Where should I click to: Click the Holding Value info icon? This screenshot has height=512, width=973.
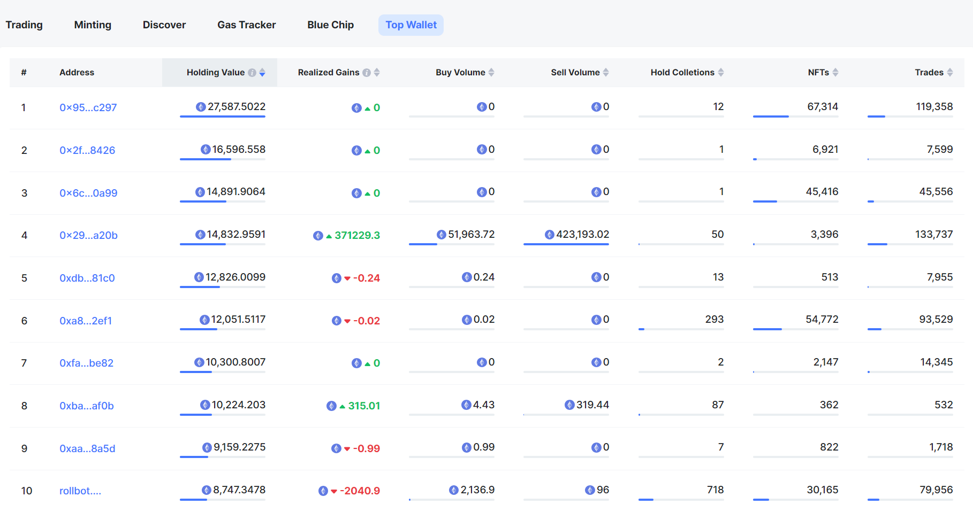(252, 73)
